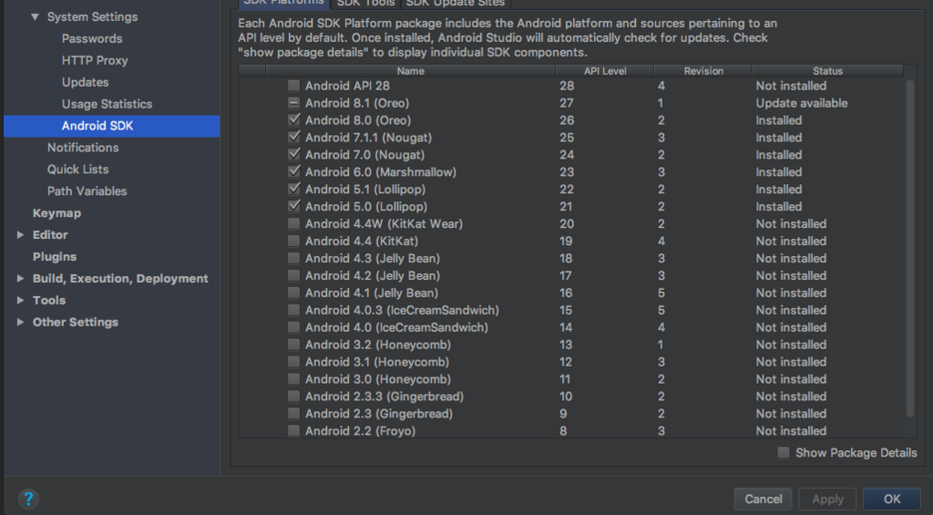The image size is (933, 515).
Task: Click the Apply button
Action: 827,499
